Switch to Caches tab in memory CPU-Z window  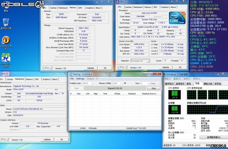pos(53,8)
